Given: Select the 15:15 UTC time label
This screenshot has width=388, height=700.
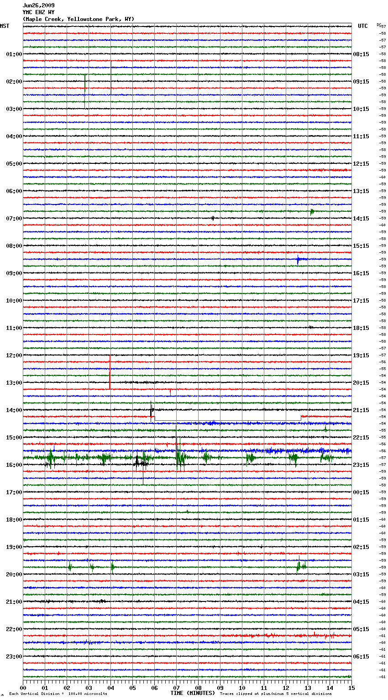Looking at the screenshot, I should (x=361, y=246).
